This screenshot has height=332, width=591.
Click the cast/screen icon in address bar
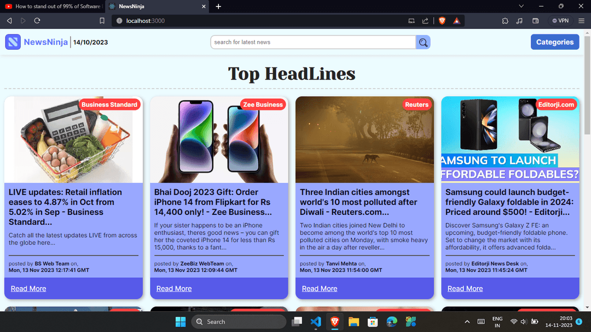[411, 21]
